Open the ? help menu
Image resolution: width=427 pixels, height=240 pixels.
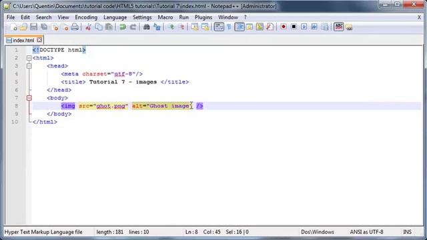[245, 17]
